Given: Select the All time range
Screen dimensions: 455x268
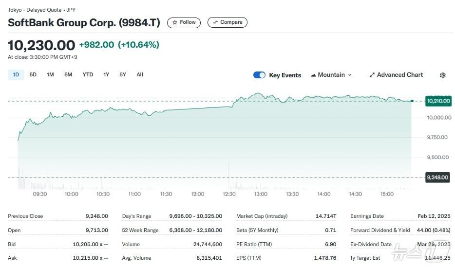Looking at the screenshot, I should 140,74.
